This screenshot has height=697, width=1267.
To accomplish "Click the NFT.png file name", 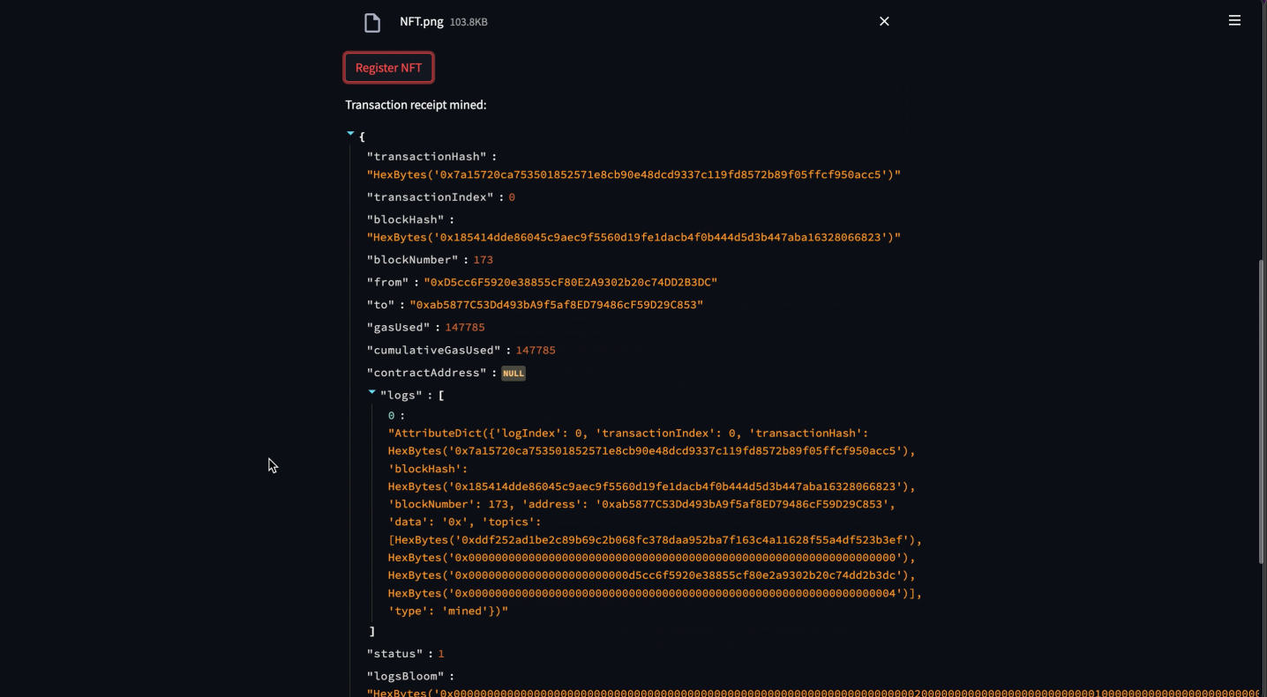I will pyautogui.click(x=422, y=21).
